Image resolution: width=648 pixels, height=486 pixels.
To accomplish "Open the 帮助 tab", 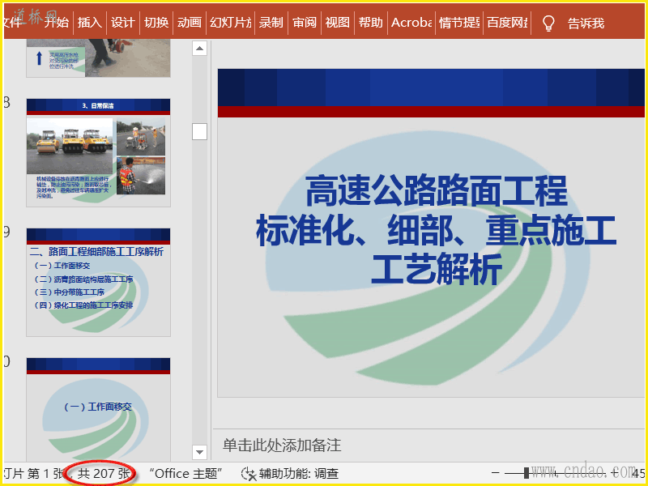I will [x=370, y=23].
